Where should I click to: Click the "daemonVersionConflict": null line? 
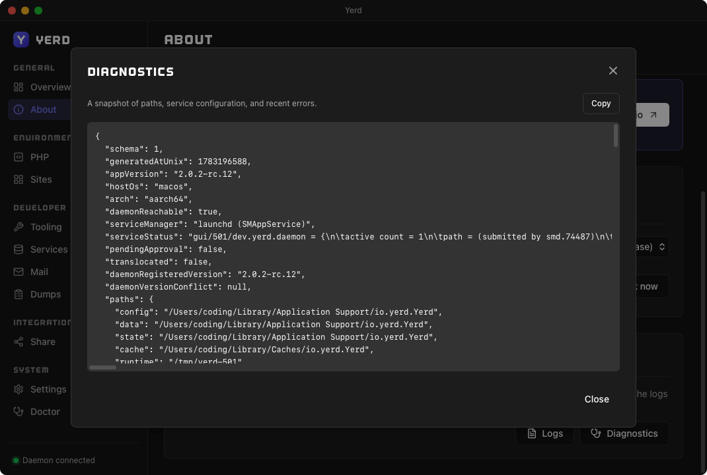point(178,287)
